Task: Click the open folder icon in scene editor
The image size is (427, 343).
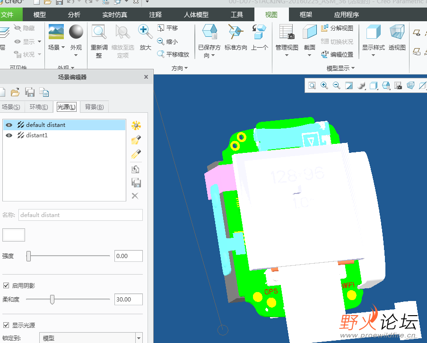Action: [15, 92]
